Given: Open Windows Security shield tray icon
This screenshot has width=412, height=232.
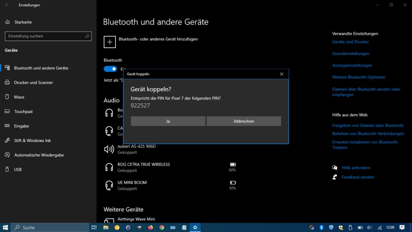Looking at the screenshot, I should coord(331,228).
